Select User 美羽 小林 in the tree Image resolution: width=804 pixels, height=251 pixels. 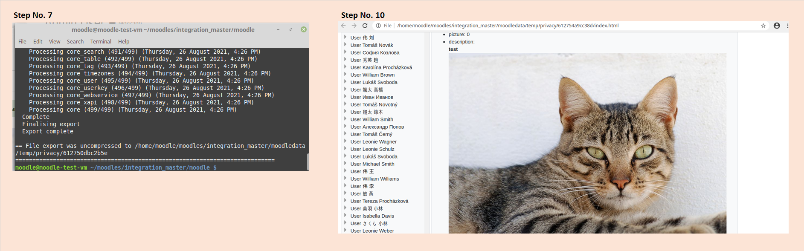[x=366, y=208]
